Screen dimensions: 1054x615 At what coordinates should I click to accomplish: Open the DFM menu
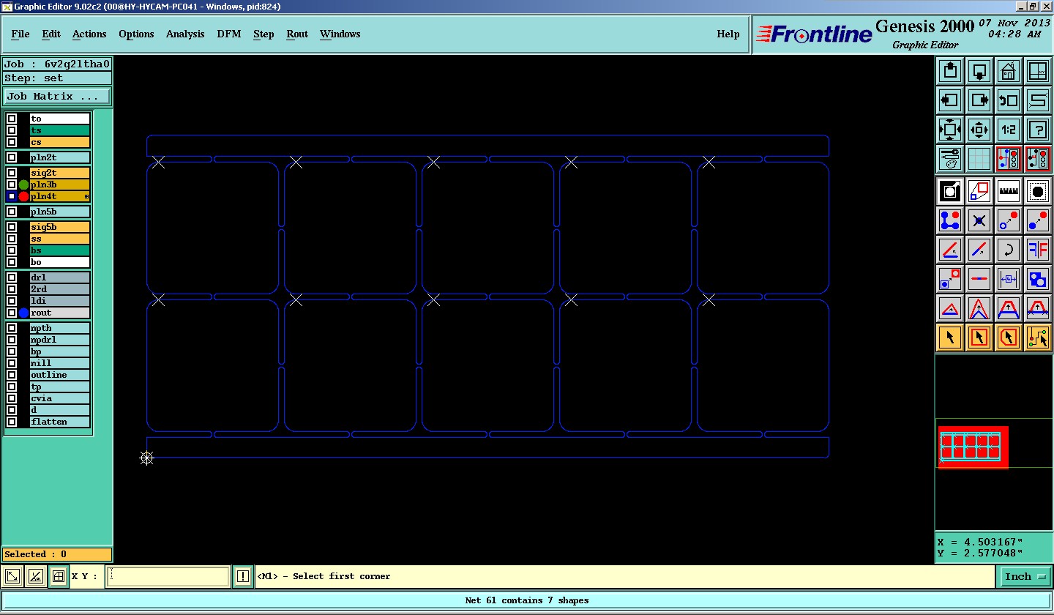[229, 34]
